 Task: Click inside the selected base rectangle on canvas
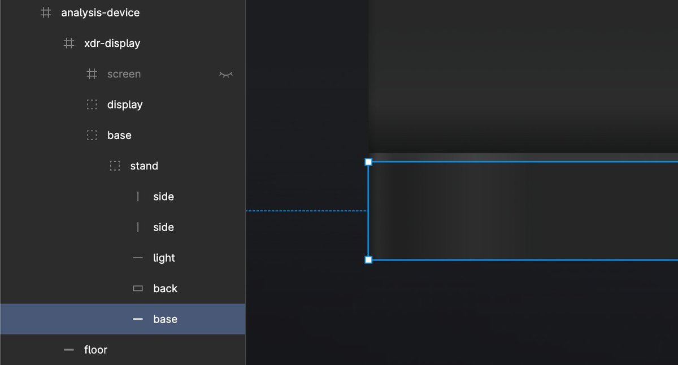coord(523,211)
